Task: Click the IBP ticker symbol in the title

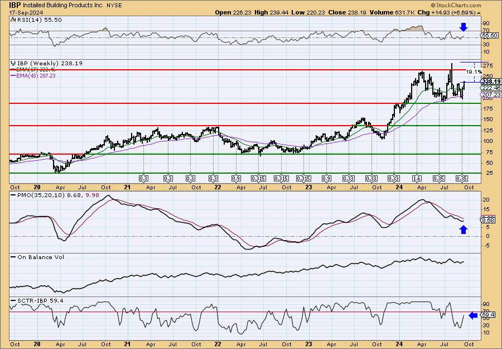Action: (13, 5)
